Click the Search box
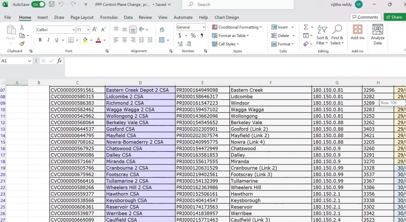 click(x=238, y=4)
